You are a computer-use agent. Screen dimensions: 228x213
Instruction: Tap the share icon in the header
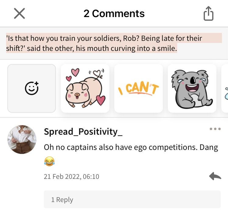point(208,13)
